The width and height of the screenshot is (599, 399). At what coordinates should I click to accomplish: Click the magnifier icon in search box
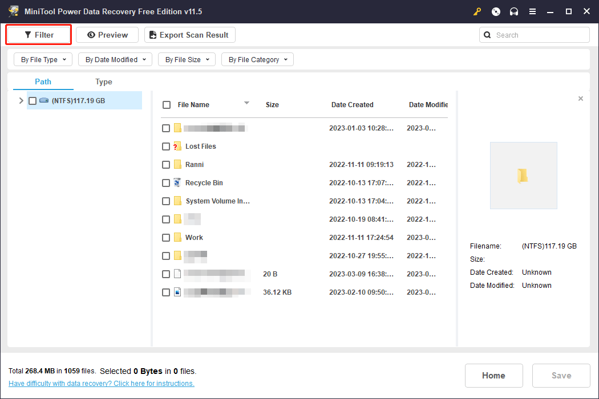(487, 35)
